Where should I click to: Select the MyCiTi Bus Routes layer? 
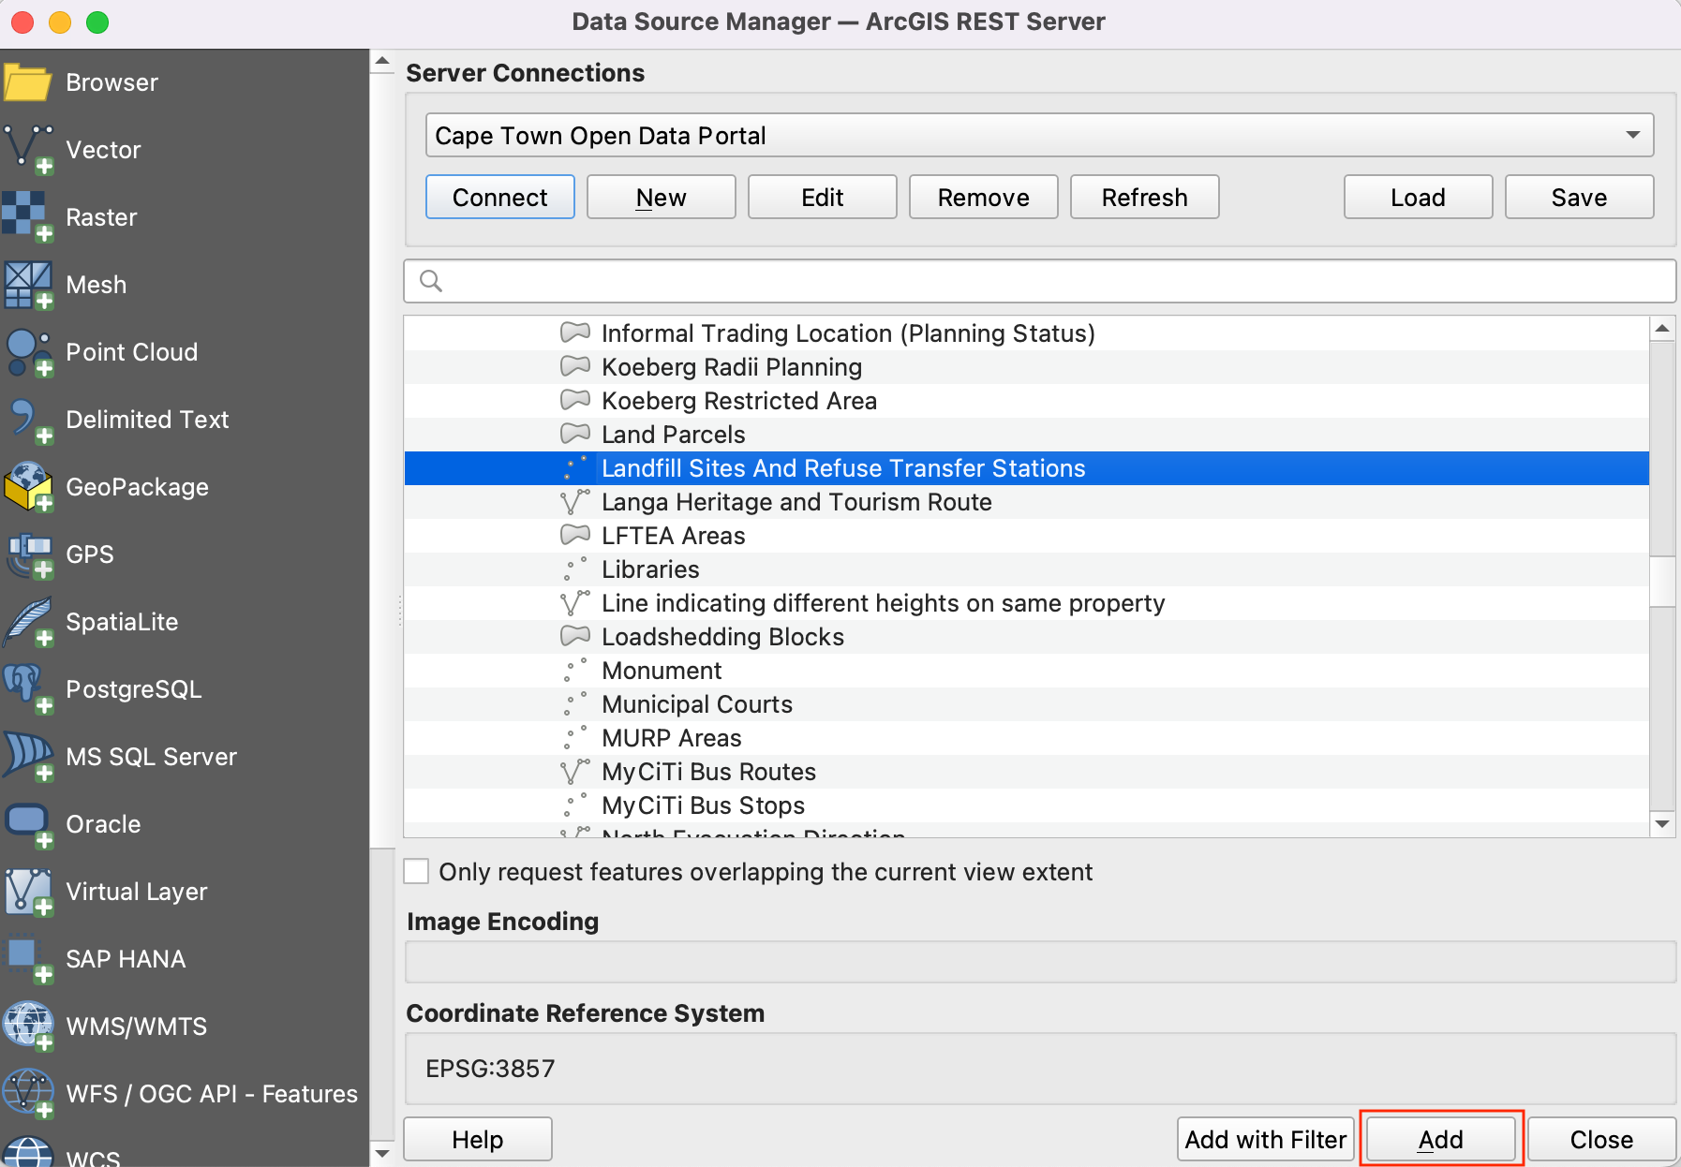(708, 772)
